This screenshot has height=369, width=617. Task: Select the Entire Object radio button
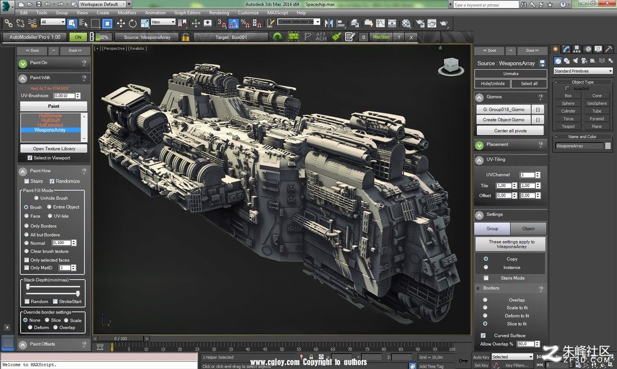tap(49, 207)
